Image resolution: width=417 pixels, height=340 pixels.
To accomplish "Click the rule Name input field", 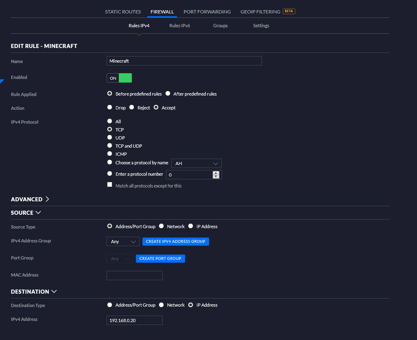I will [x=184, y=61].
